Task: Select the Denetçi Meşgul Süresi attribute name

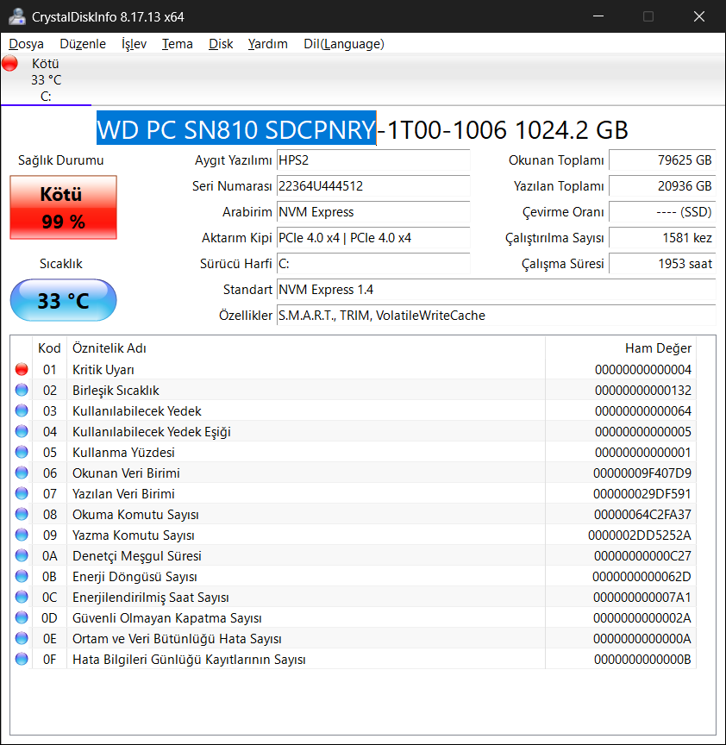Action: [137, 556]
